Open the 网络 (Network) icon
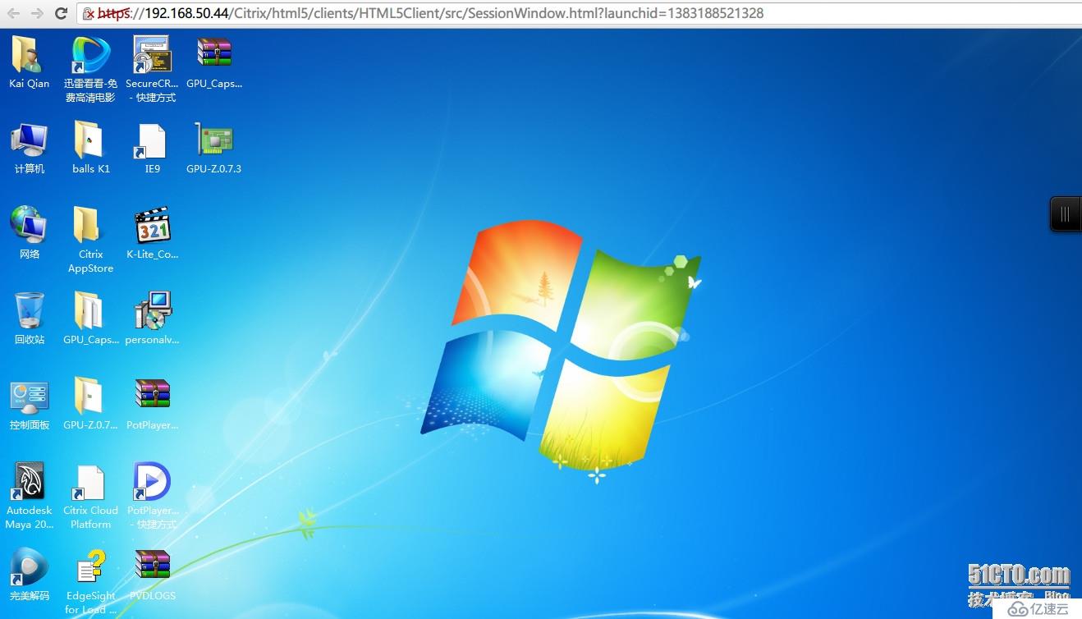1082x619 pixels. click(29, 225)
